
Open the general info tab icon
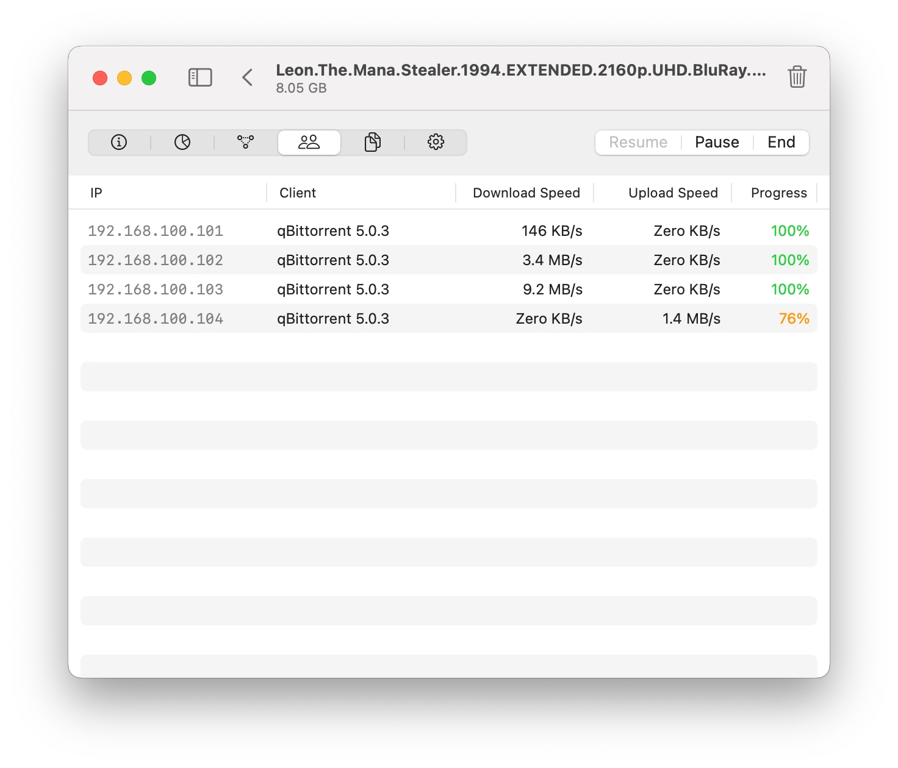[x=119, y=143]
